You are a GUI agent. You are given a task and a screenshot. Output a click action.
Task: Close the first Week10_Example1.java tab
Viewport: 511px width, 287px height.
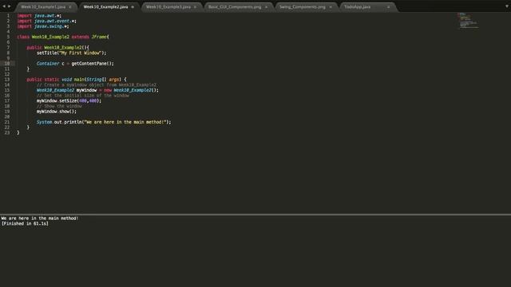coord(69,7)
